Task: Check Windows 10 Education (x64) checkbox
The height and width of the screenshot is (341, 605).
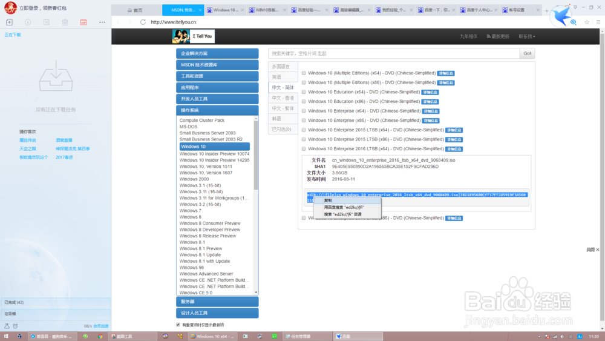Action: coord(304,92)
